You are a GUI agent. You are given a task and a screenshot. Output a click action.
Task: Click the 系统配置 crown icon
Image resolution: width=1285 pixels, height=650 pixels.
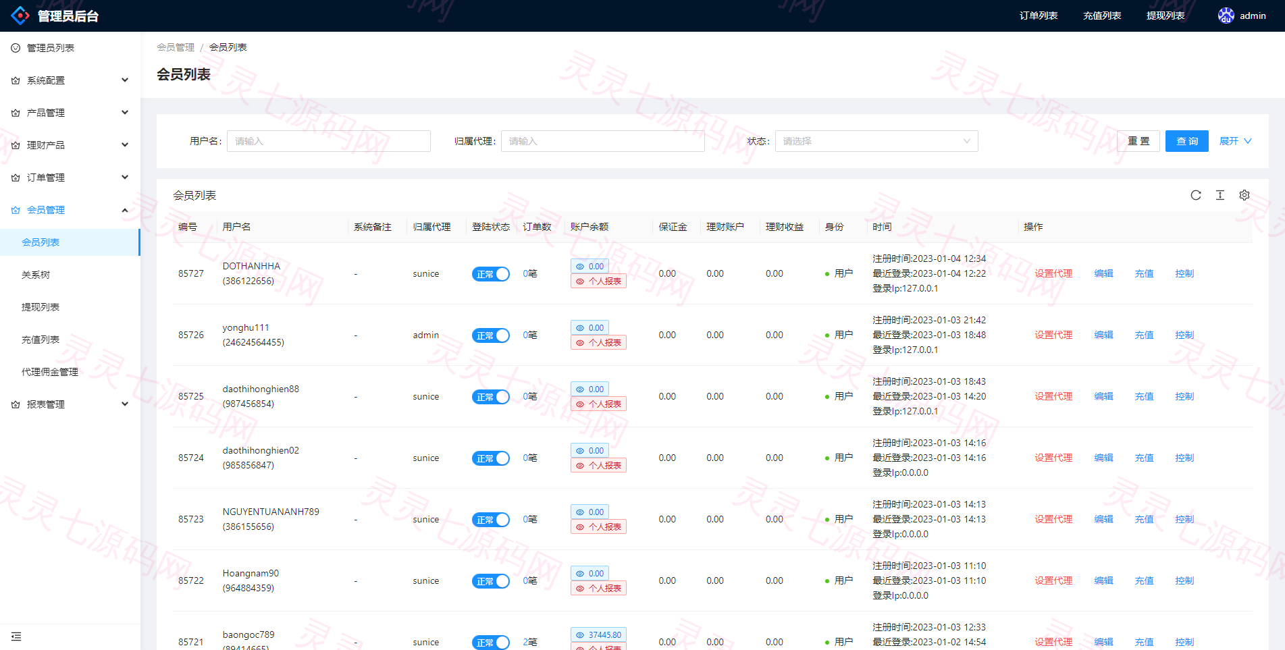click(16, 80)
